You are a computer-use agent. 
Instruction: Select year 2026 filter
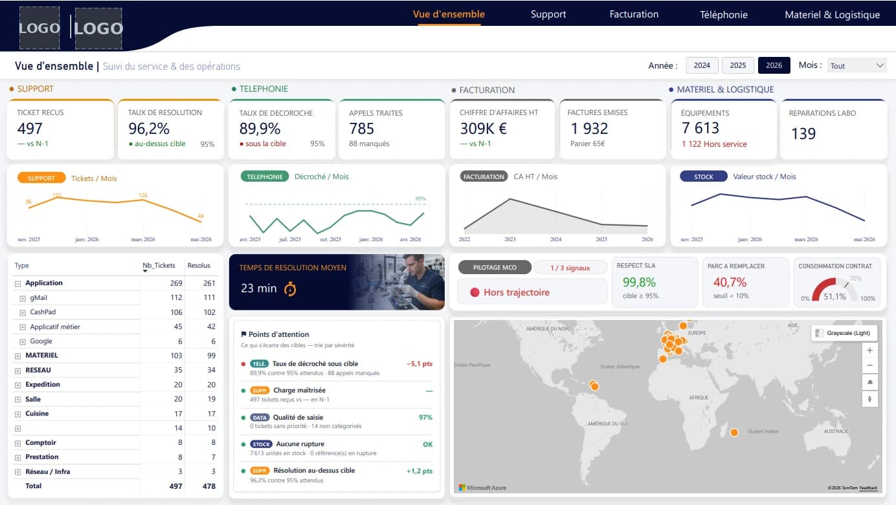(x=774, y=65)
